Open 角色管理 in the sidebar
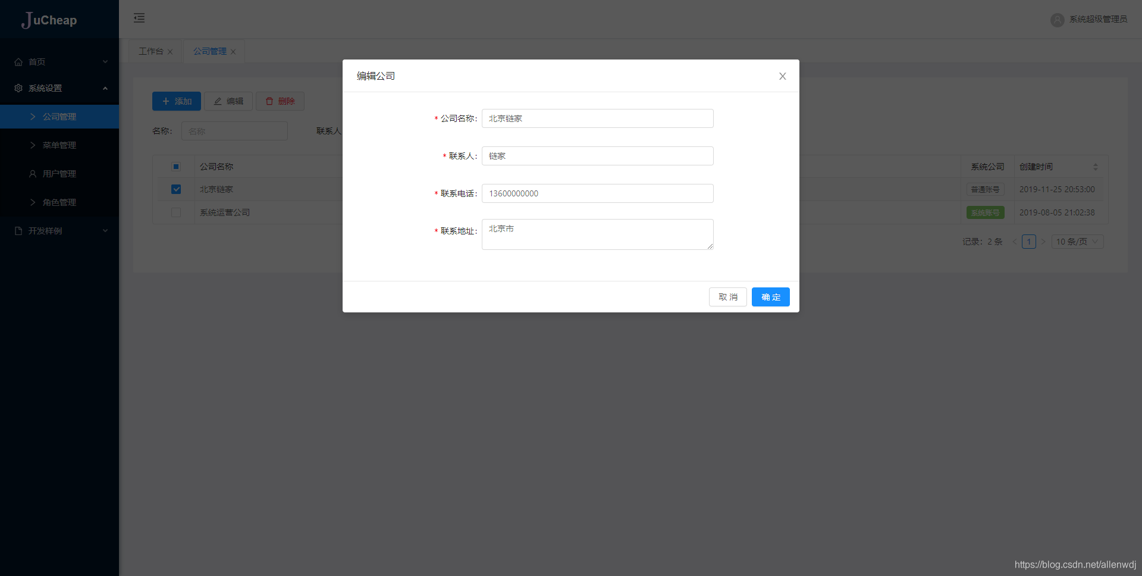This screenshot has height=576, width=1142. coord(59,202)
